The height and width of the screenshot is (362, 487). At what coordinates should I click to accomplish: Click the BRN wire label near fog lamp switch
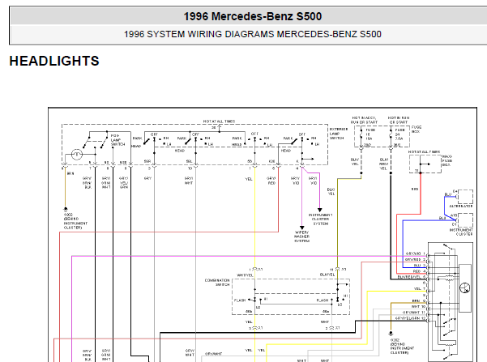pos(70,173)
